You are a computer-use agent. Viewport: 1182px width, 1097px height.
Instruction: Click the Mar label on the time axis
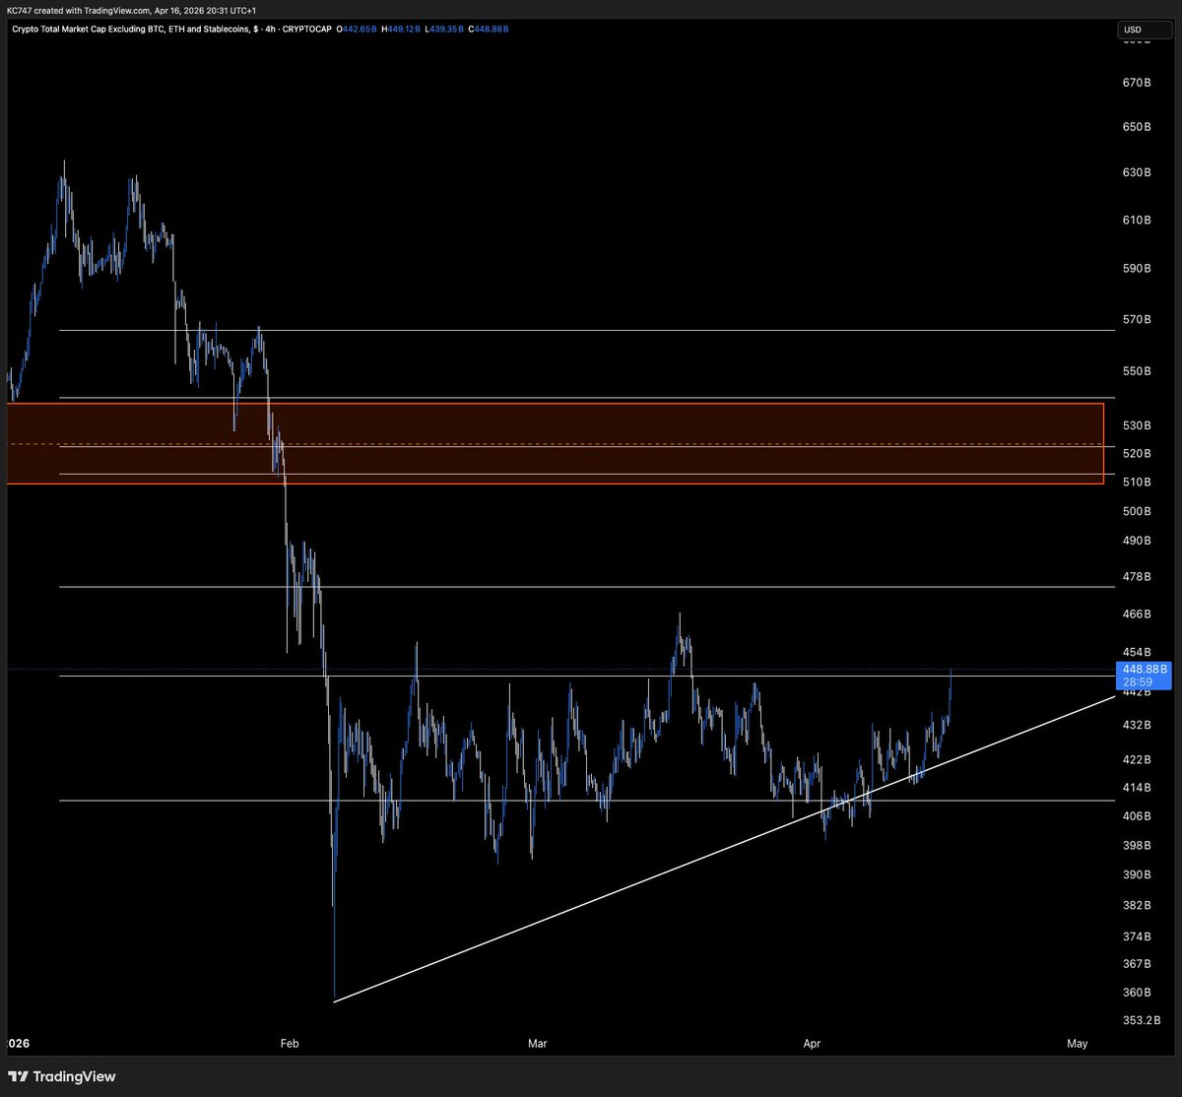(x=537, y=1042)
